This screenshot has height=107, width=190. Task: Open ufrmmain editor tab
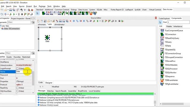point(42,24)
